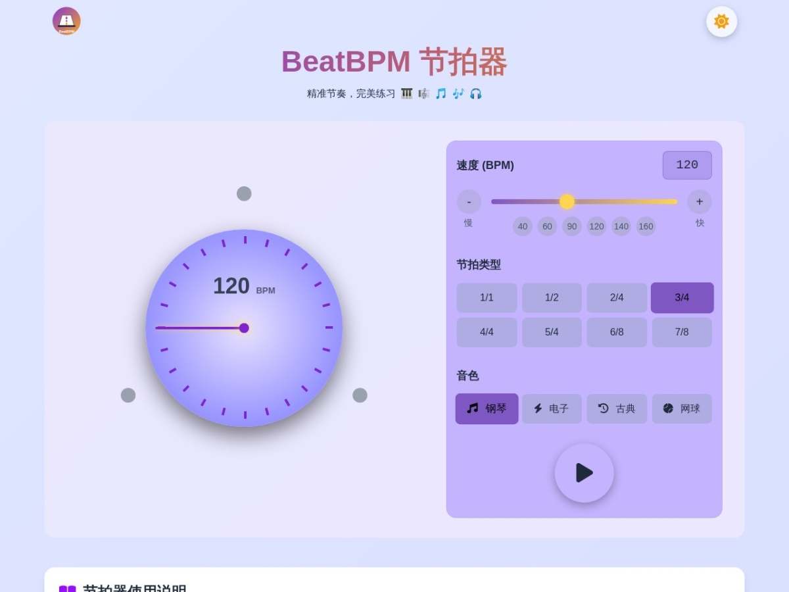Set tempo preset to 60
The height and width of the screenshot is (592, 789).
[x=547, y=226]
